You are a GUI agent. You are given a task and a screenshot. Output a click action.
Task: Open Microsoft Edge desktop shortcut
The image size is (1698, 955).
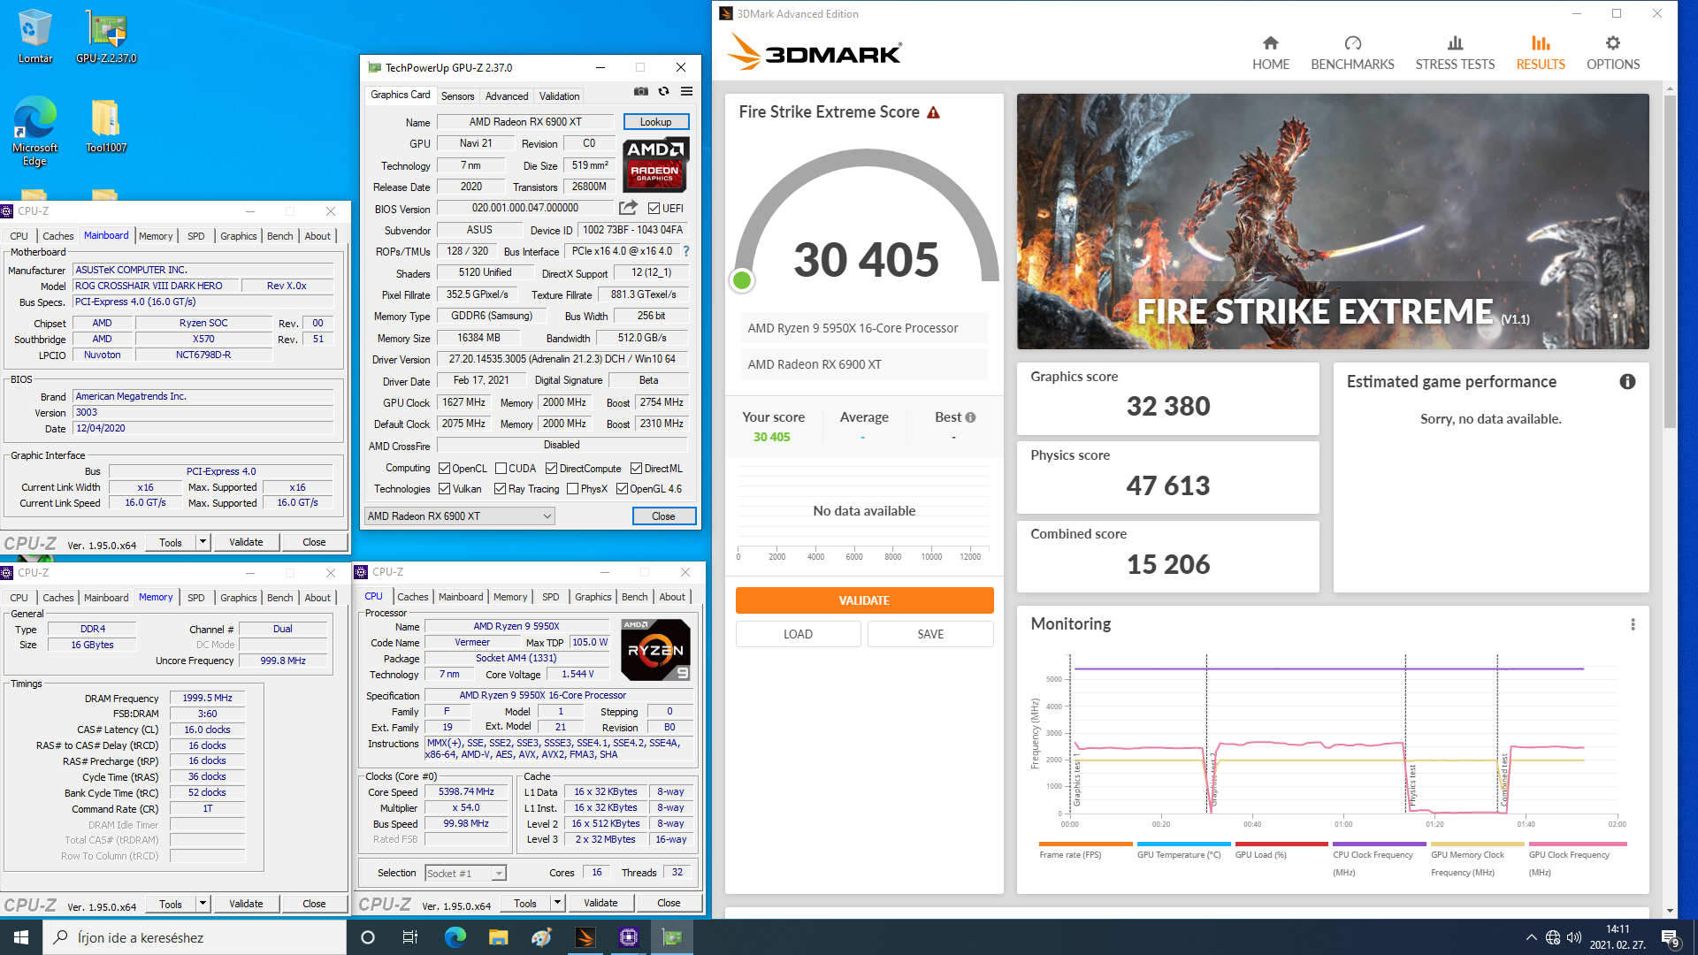coord(35,131)
